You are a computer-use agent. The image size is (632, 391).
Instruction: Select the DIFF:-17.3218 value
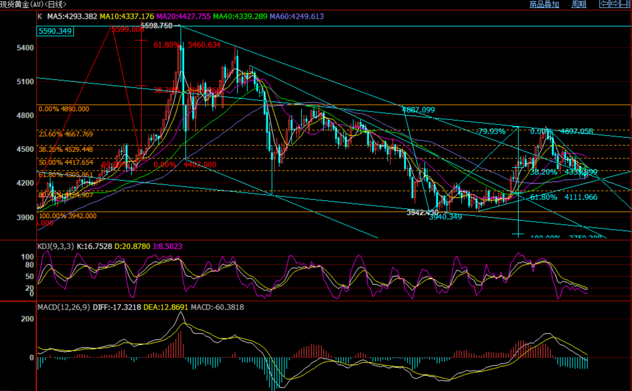(117, 307)
